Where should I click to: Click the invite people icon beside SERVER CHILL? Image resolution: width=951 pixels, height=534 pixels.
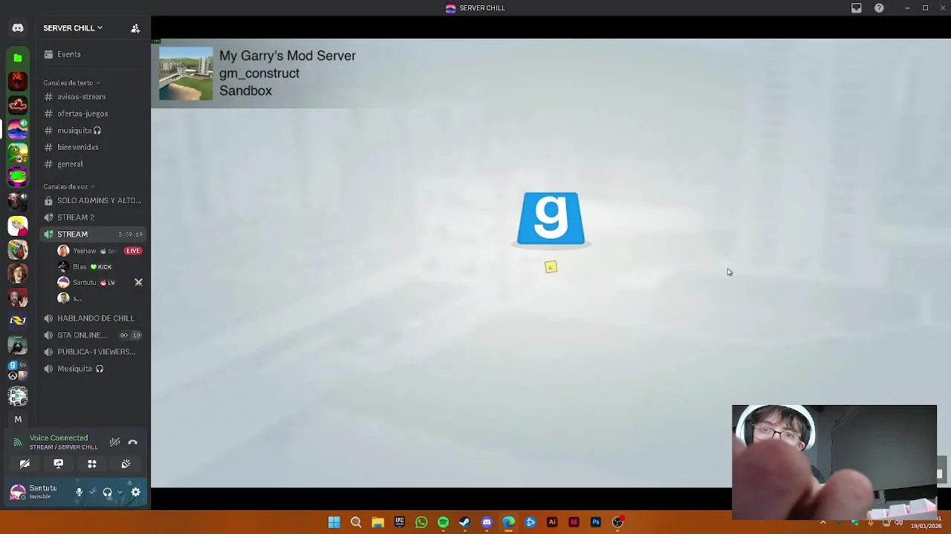135,28
